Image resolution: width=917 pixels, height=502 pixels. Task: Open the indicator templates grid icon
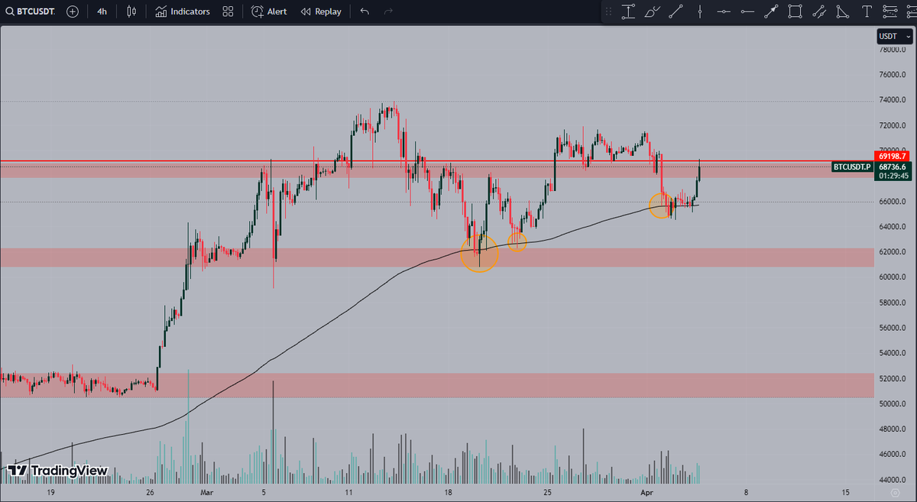pyautogui.click(x=228, y=11)
